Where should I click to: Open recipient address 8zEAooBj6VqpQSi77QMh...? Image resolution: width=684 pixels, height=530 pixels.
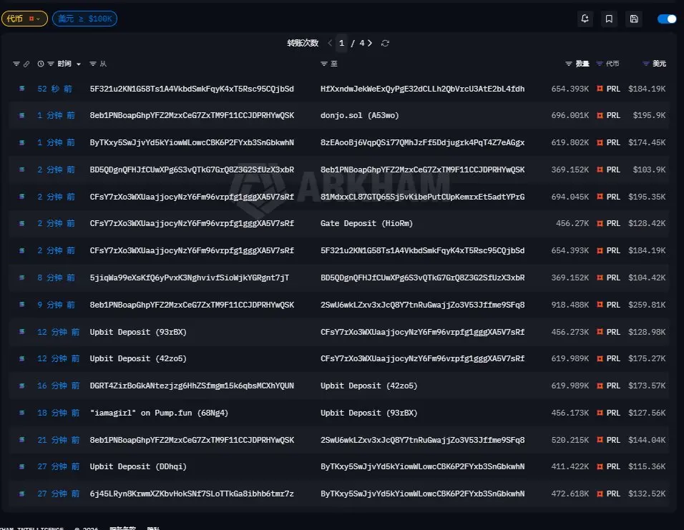click(x=422, y=142)
